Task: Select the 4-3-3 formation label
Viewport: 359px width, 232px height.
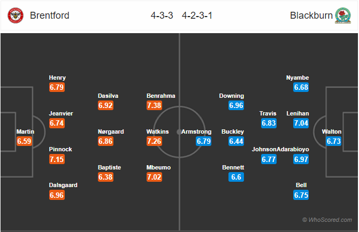Action: pyautogui.click(x=162, y=16)
